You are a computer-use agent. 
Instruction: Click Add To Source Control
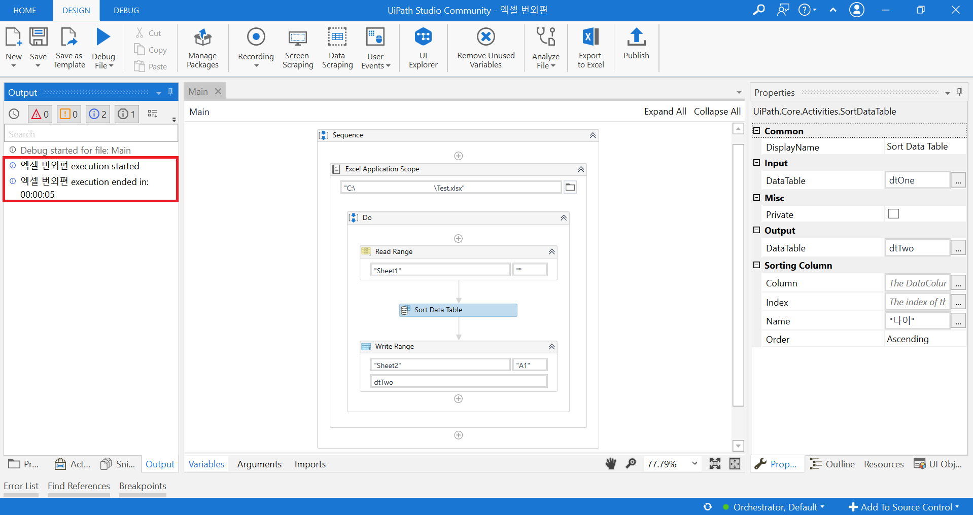click(x=903, y=507)
